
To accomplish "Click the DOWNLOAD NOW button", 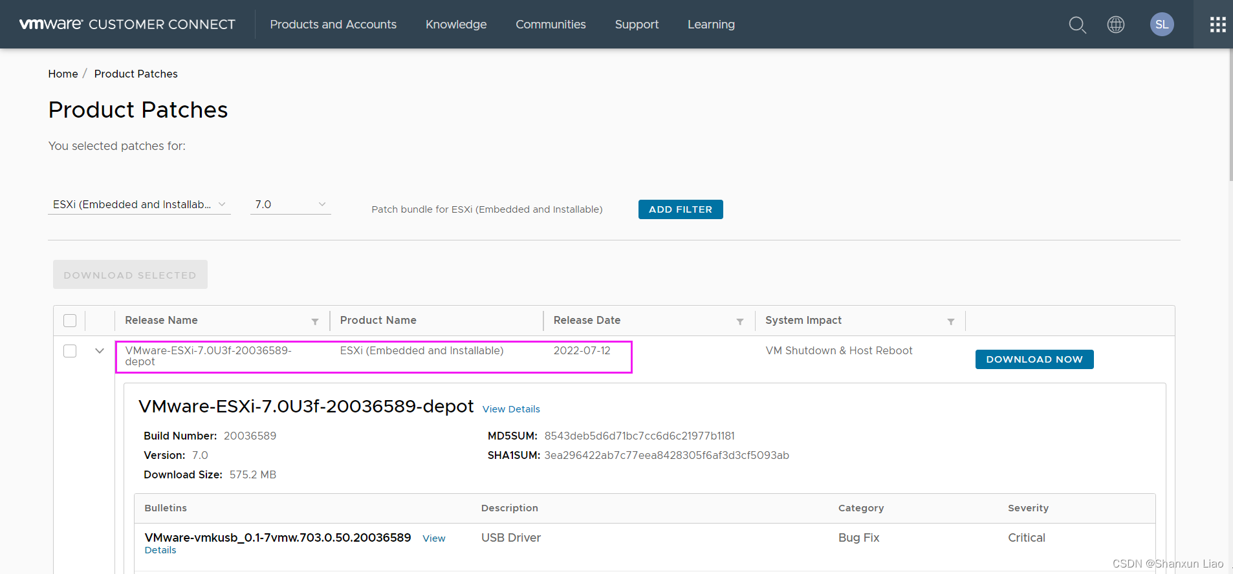I will pos(1034,359).
